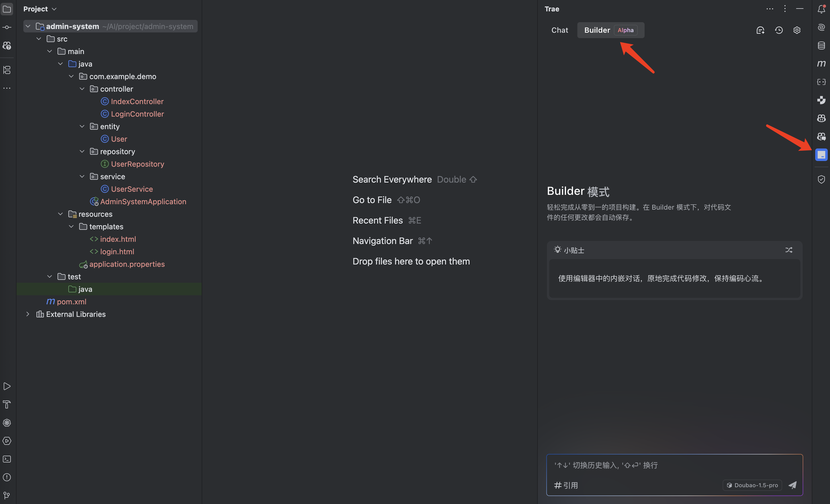Start a new chat session icon
Screen dimensions: 830x504
(x=760, y=30)
